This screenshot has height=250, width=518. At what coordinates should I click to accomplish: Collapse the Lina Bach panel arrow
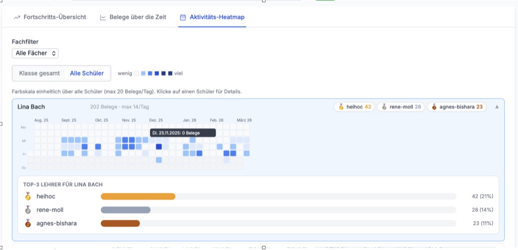pyautogui.click(x=496, y=107)
